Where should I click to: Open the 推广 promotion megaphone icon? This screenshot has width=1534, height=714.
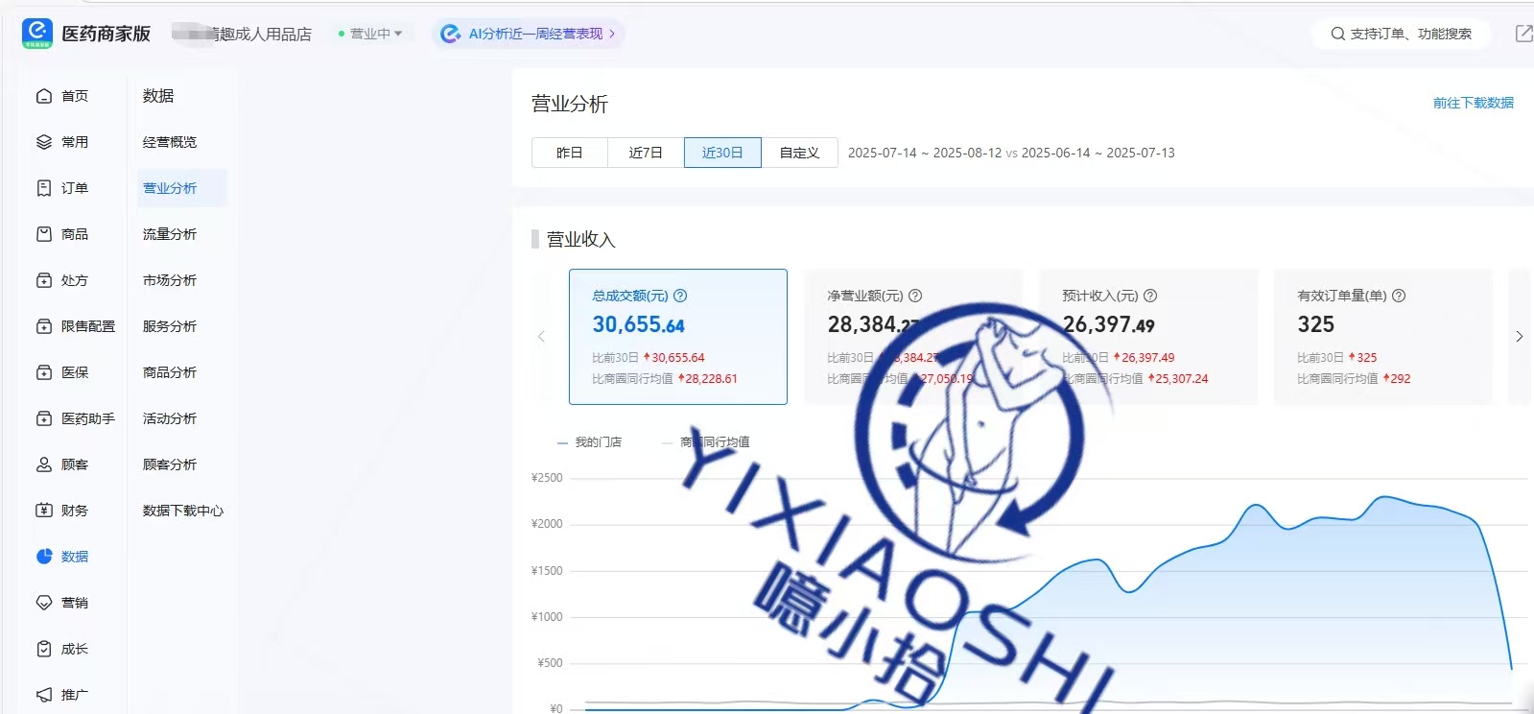pyautogui.click(x=44, y=695)
